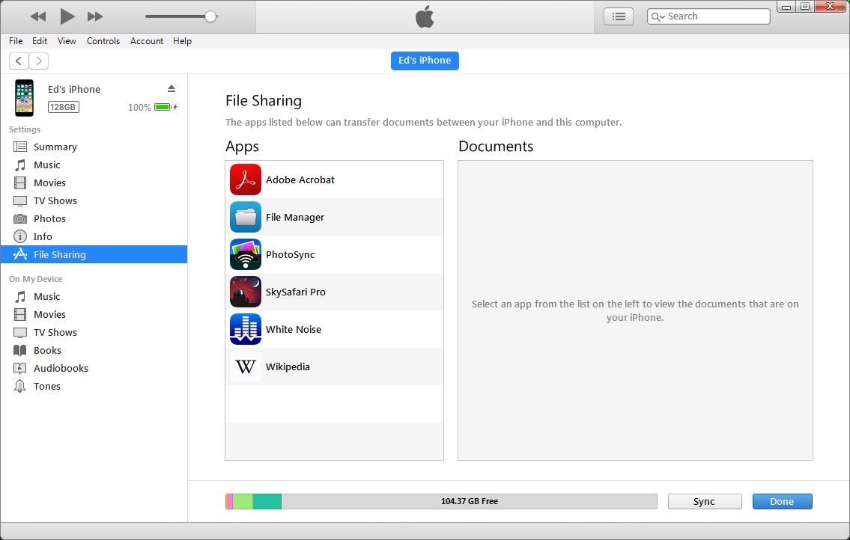This screenshot has width=850, height=540.
Task: Open the Controls menu
Action: tap(103, 41)
